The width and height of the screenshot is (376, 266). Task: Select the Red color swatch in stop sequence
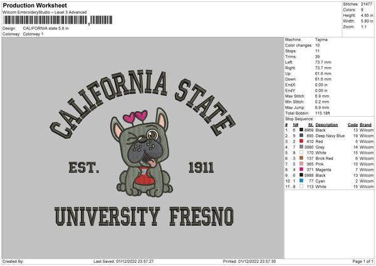point(301,141)
